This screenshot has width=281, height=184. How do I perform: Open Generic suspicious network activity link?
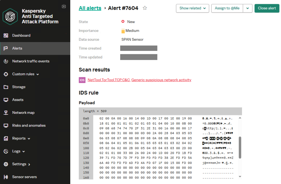point(161,80)
